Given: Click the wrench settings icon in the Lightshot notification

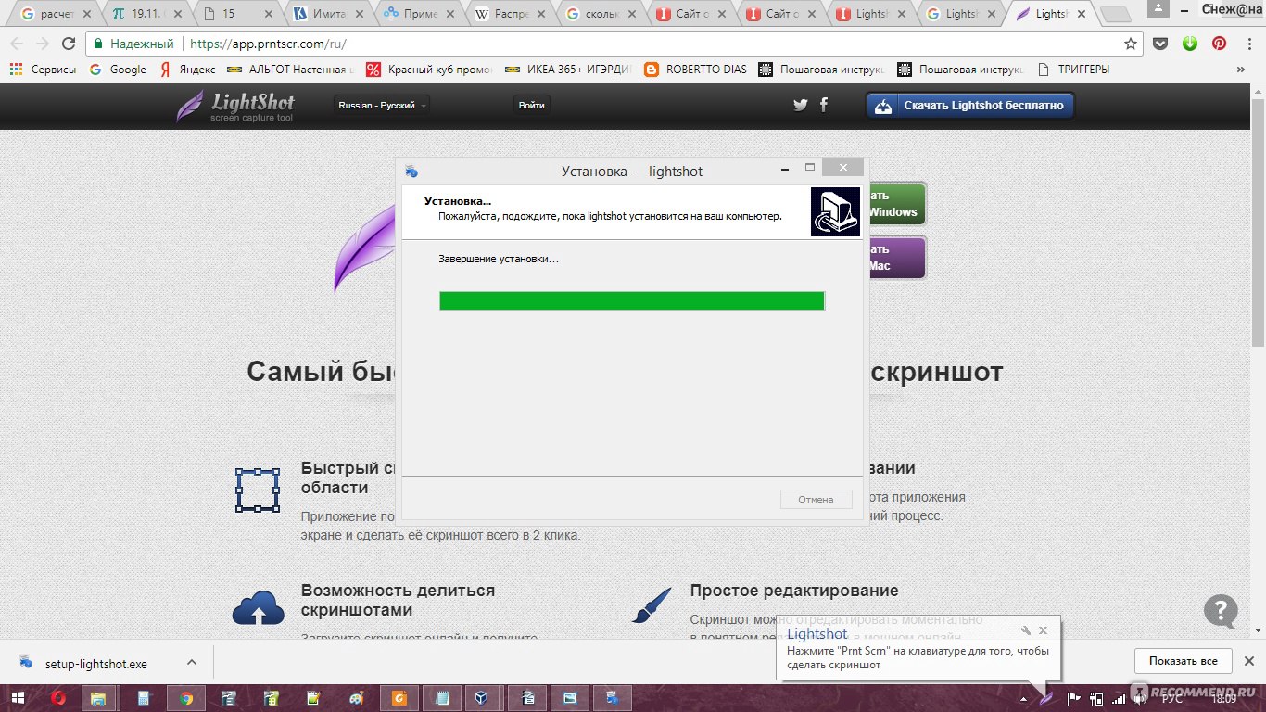Looking at the screenshot, I should (x=1025, y=630).
